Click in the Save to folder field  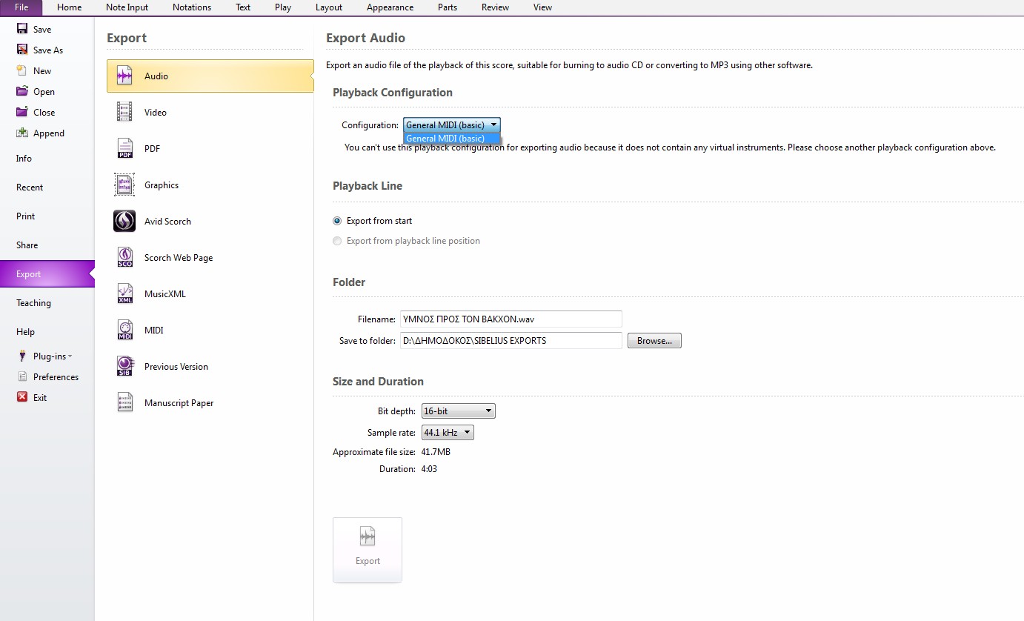point(511,341)
